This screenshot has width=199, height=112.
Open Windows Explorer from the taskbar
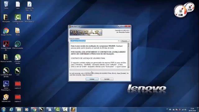tap(19, 110)
